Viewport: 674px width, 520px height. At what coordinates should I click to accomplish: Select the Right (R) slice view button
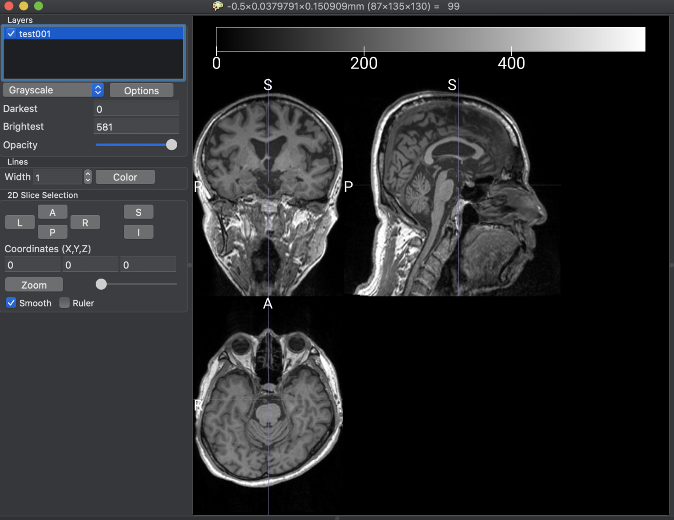(85, 222)
